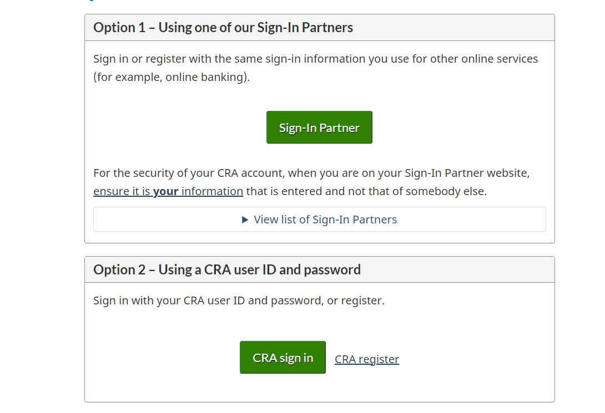Click the Option 2 CRA user ID heading

[x=227, y=270]
